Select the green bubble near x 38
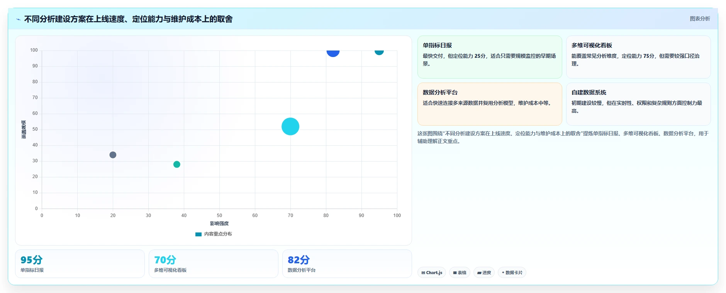 pyautogui.click(x=177, y=164)
